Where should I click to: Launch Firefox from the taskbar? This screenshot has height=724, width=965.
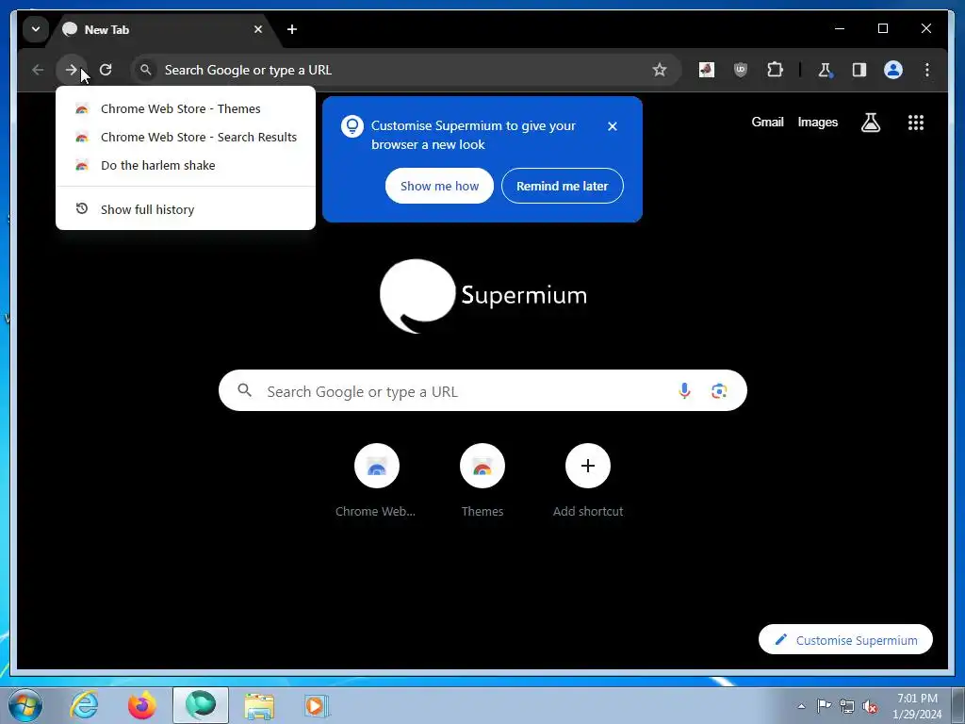click(142, 705)
